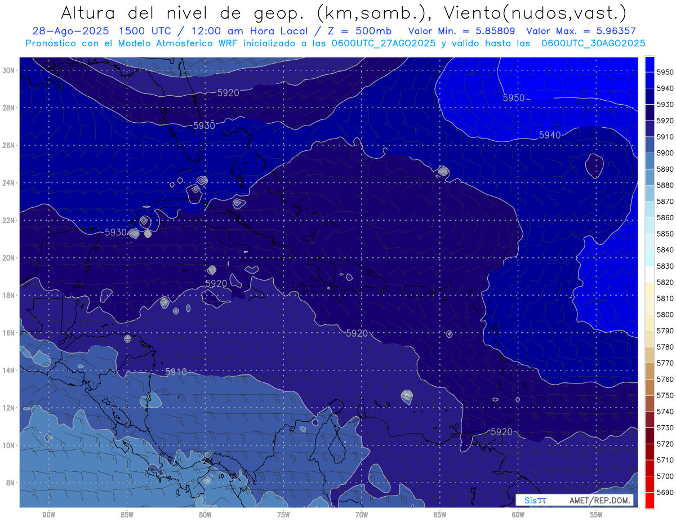676x522 pixels.
Task: Click the 5920 contour label near Trinidad
Action: [x=501, y=431]
